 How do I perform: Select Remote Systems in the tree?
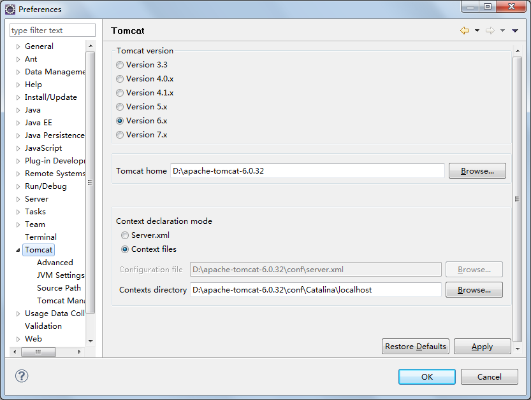point(55,174)
